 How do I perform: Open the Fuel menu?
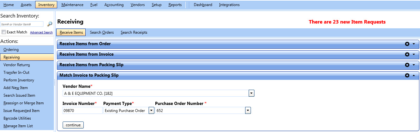(x=94, y=5)
